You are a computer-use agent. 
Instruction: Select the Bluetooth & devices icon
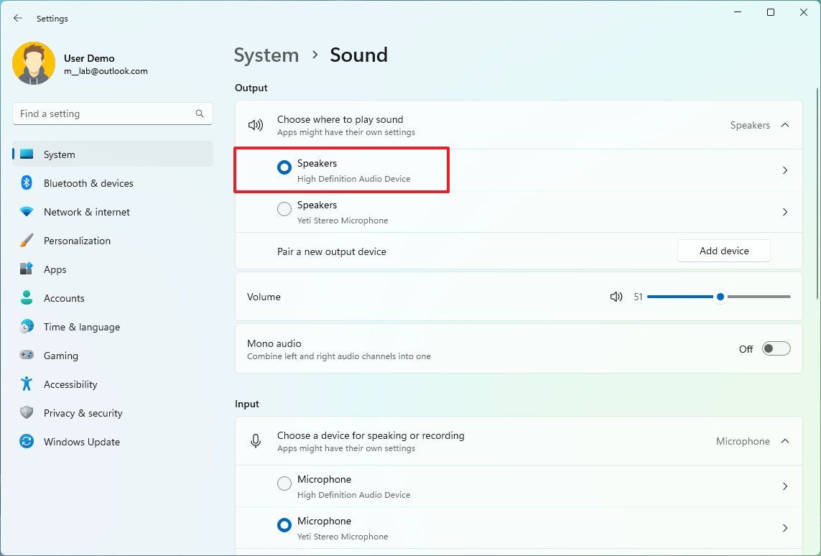(26, 183)
